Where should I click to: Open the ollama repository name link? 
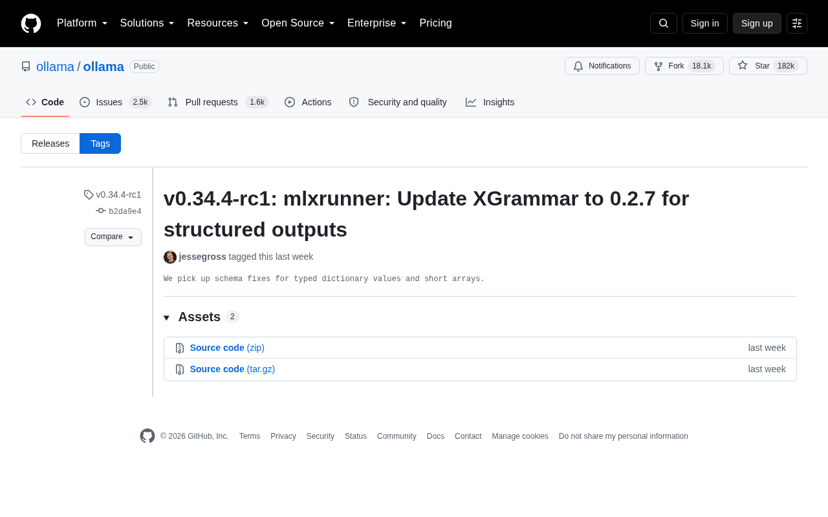pos(103,67)
